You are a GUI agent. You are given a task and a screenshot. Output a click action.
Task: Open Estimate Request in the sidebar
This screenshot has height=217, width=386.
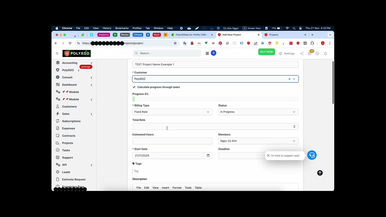tap(74, 179)
